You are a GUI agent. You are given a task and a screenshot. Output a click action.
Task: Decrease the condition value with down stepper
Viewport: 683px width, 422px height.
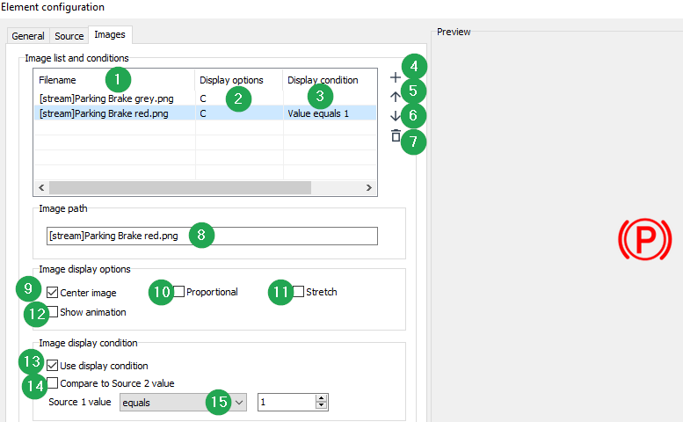coord(321,405)
